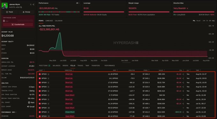Click SP500 asset icon in Jul 25, 11:19 row

coord(40,112)
